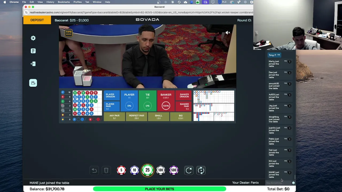Click the Banker prediction 'B' icon under bead road
342x192 pixels.
90,119
